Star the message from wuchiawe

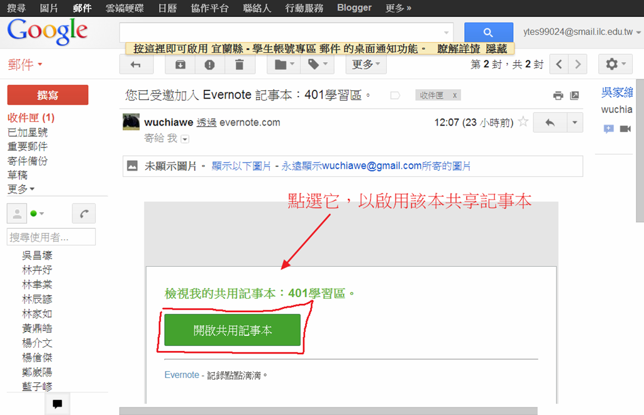[x=523, y=122]
